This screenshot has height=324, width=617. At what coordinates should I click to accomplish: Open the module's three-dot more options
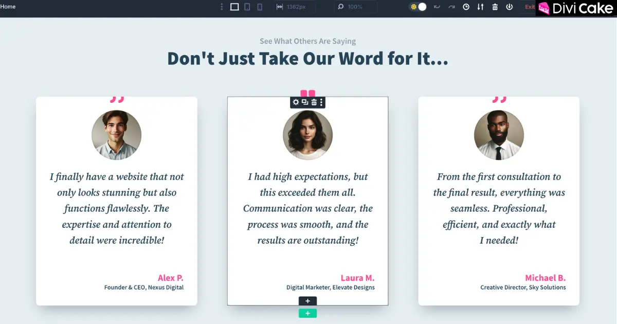click(x=321, y=102)
